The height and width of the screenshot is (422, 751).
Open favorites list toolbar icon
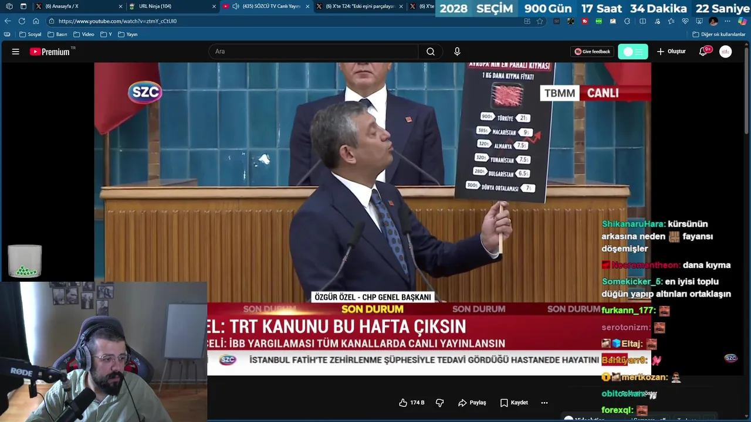[671, 21]
